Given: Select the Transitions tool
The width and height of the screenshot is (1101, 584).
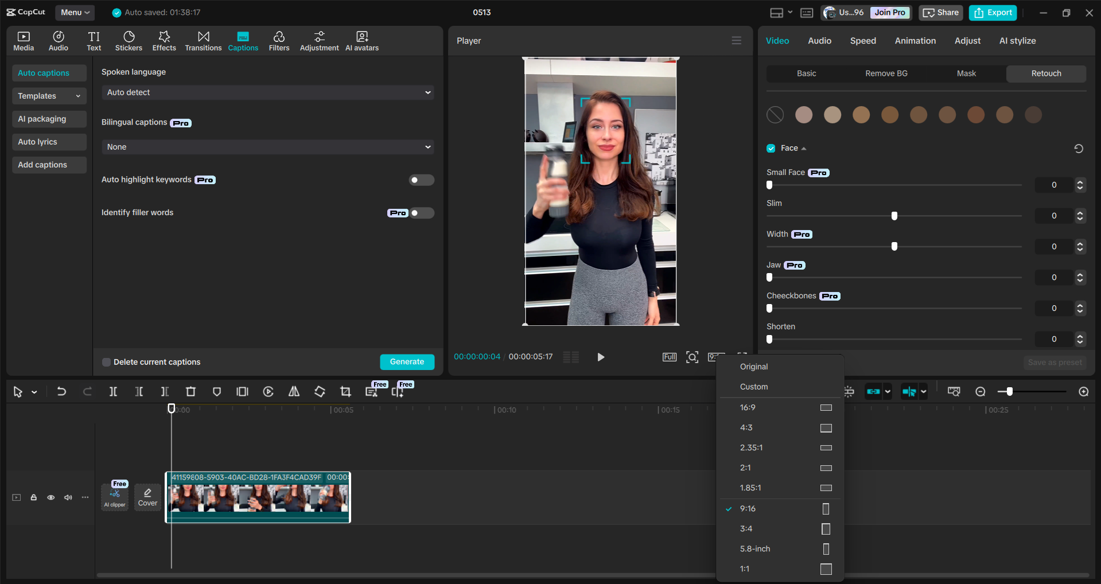Looking at the screenshot, I should coord(203,40).
